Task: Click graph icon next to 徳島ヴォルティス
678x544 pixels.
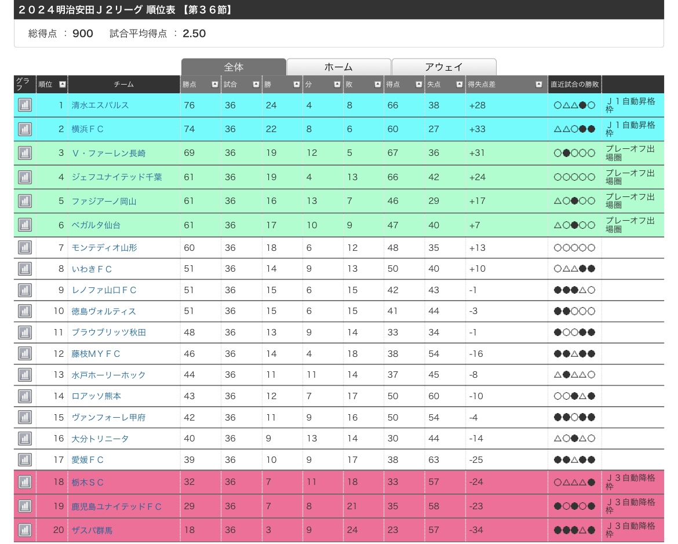Action: click(24, 311)
